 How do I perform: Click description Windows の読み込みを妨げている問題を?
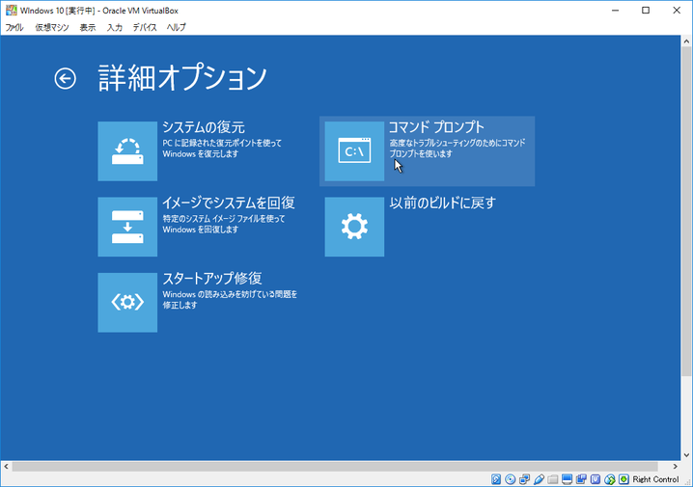[230, 294]
